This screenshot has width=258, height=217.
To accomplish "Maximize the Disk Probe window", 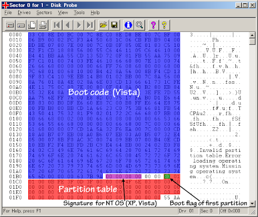I will click(x=245, y=5).
